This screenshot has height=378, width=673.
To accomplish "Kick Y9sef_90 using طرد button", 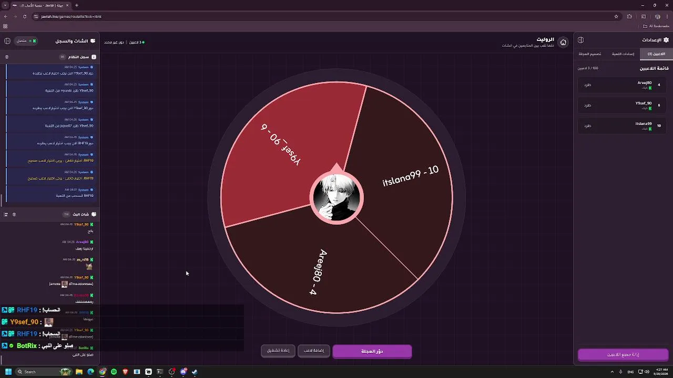I will pos(587,105).
